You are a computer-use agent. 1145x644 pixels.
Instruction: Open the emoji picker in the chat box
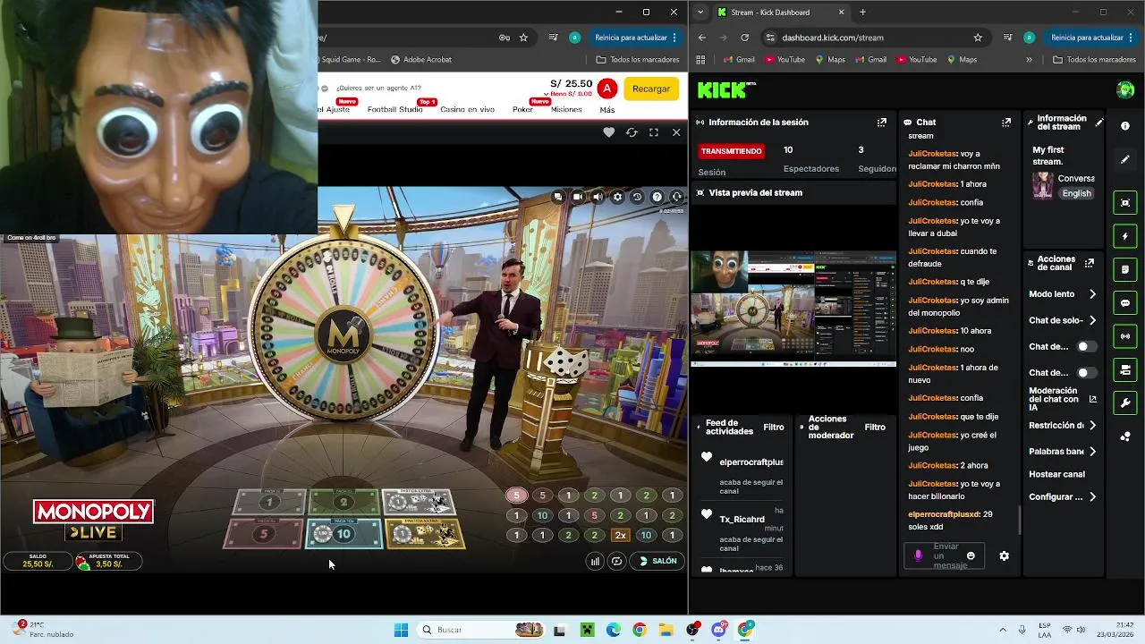[971, 555]
